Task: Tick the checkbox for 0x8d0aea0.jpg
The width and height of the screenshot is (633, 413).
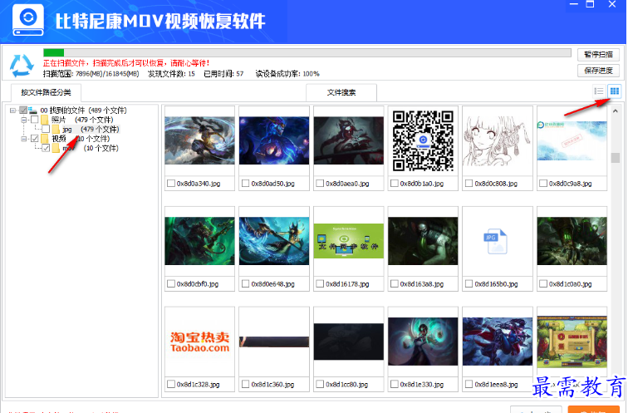Action: click(320, 184)
